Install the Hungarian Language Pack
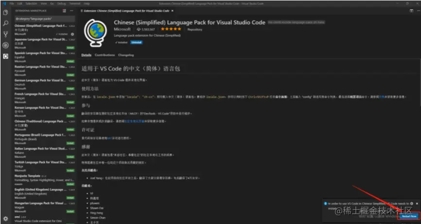Viewport: 421px width, 224px height. coord(70,212)
